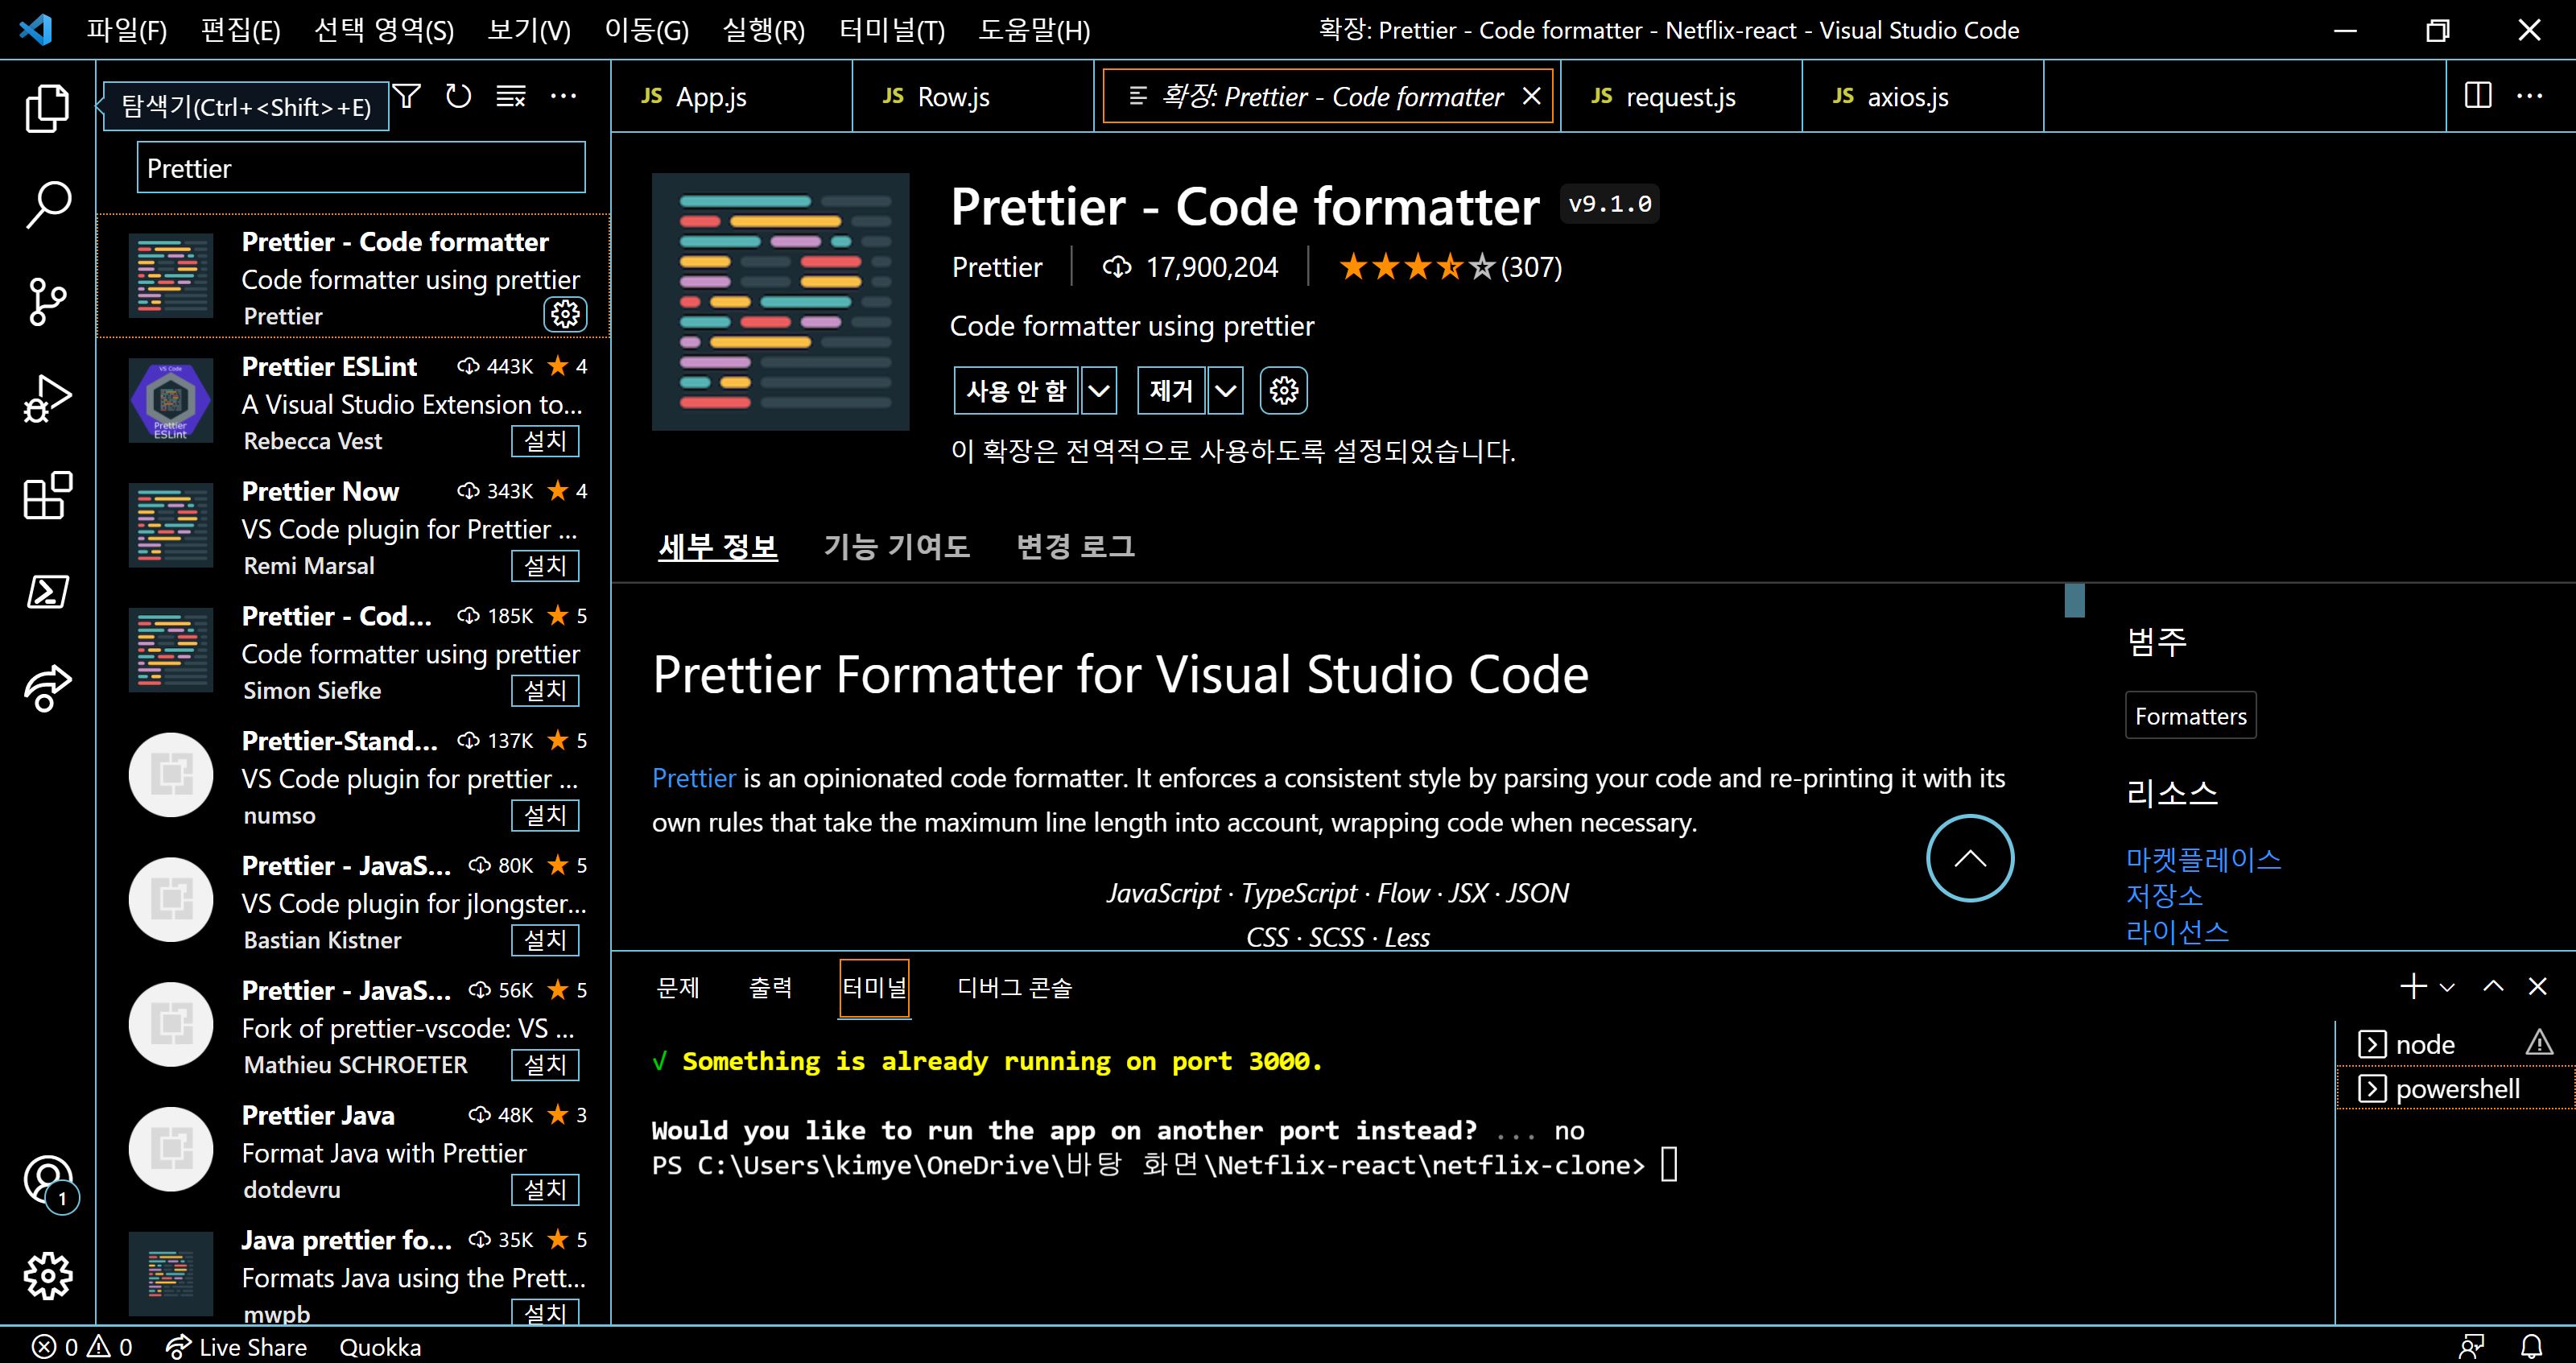Open the 라이선스 resource link
2576x1363 pixels.
[2177, 932]
